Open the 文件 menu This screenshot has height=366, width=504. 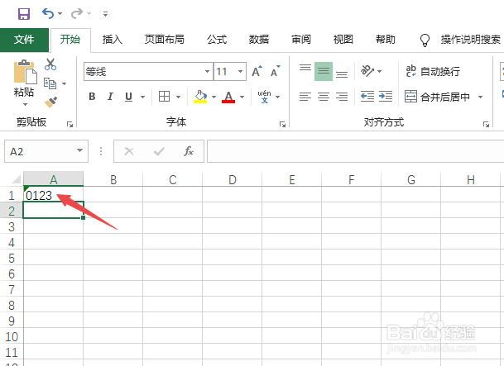coord(24,40)
